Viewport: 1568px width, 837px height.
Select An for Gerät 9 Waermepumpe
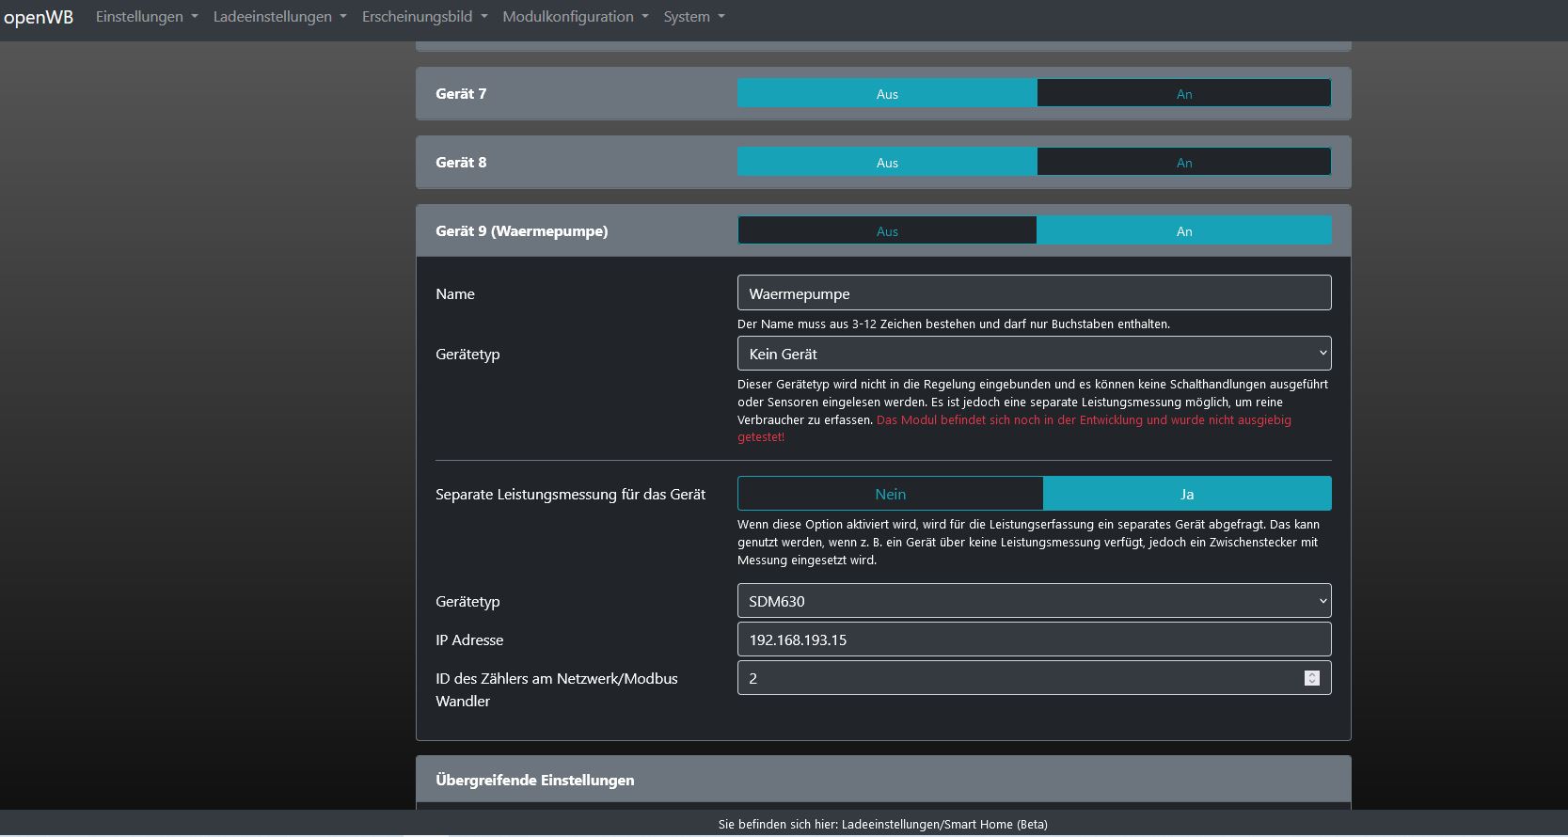[1183, 231]
